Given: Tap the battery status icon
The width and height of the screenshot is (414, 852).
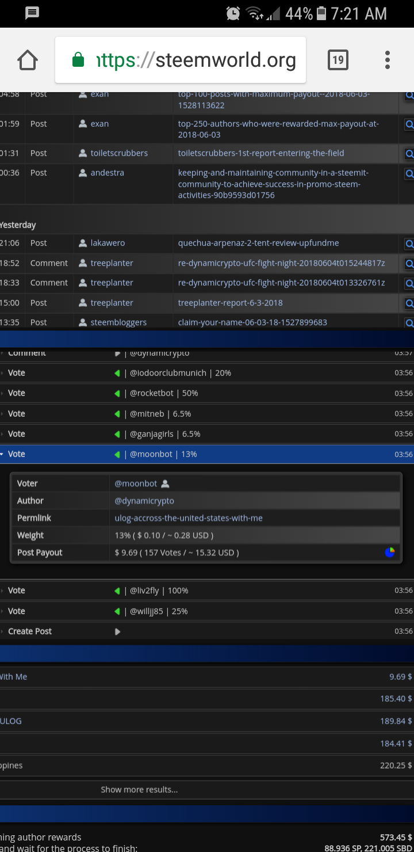Looking at the screenshot, I should point(322,13).
